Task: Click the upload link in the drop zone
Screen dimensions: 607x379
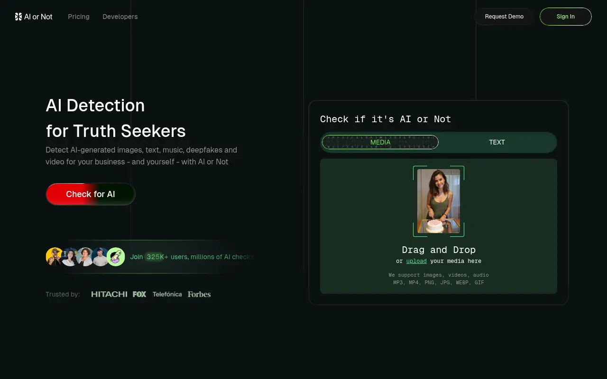Action: tap(416, 261)
